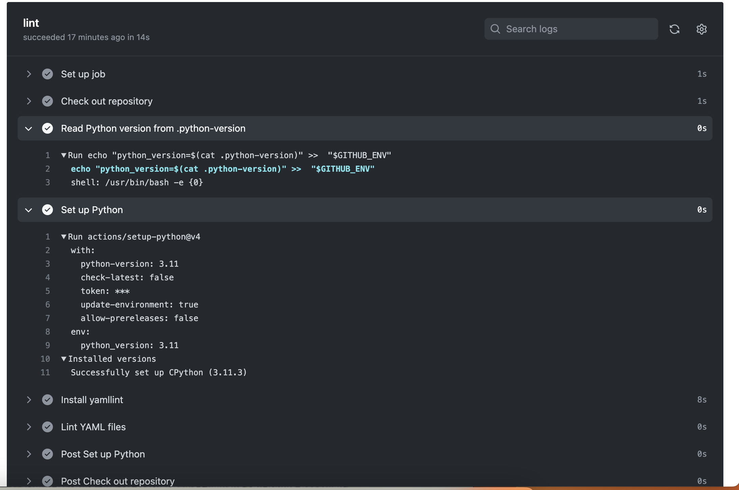This screenshot has height=490, width=739.
Task: Collapse the Set up Python step chevron
Action: (29, 210)
